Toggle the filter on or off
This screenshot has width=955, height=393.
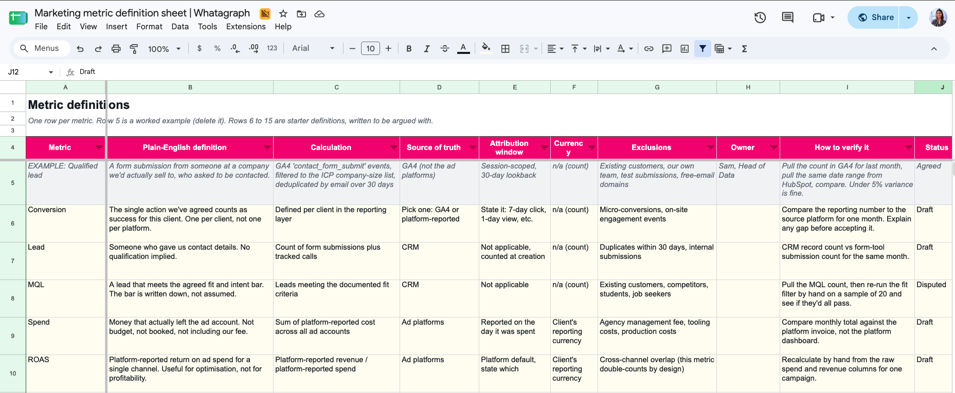(702, 49)
